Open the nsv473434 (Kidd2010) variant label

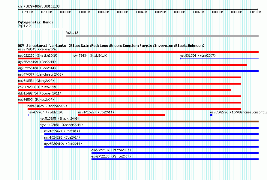tap(89, 55)
